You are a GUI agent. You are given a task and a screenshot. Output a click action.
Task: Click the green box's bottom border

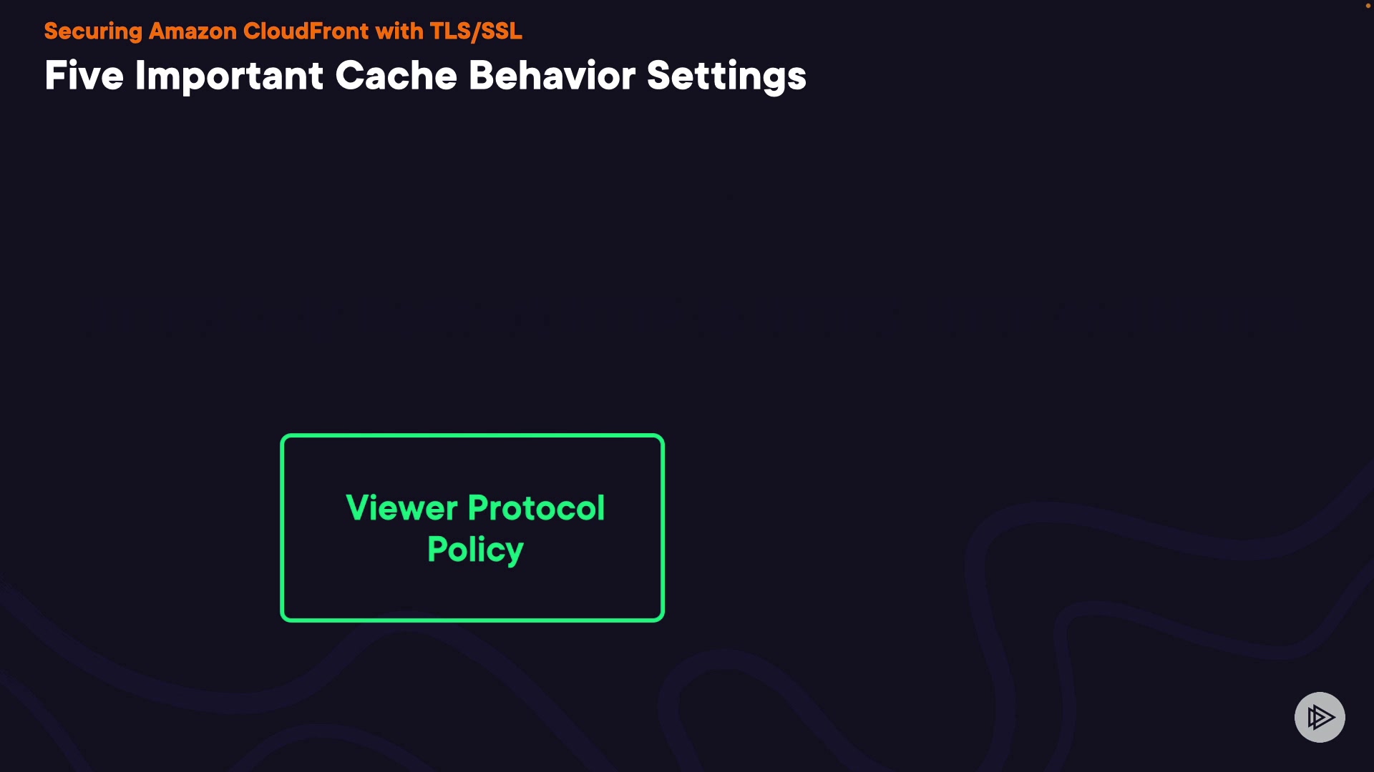tap(472, 620)
